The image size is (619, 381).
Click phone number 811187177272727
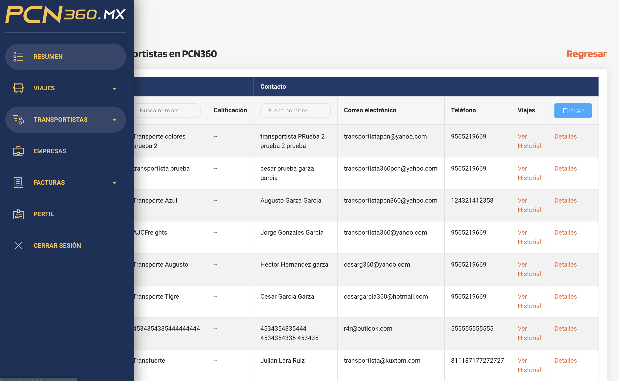click(477, 361)
